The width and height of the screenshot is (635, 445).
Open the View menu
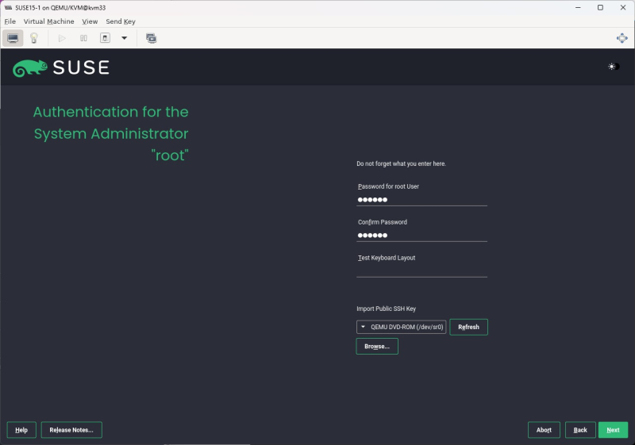[x=90, y=21]
